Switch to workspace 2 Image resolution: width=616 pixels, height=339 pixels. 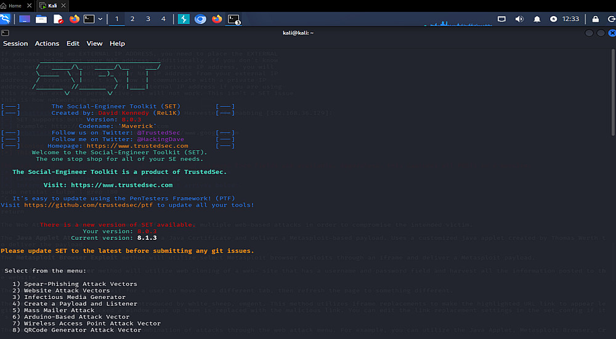coord(132,19)
